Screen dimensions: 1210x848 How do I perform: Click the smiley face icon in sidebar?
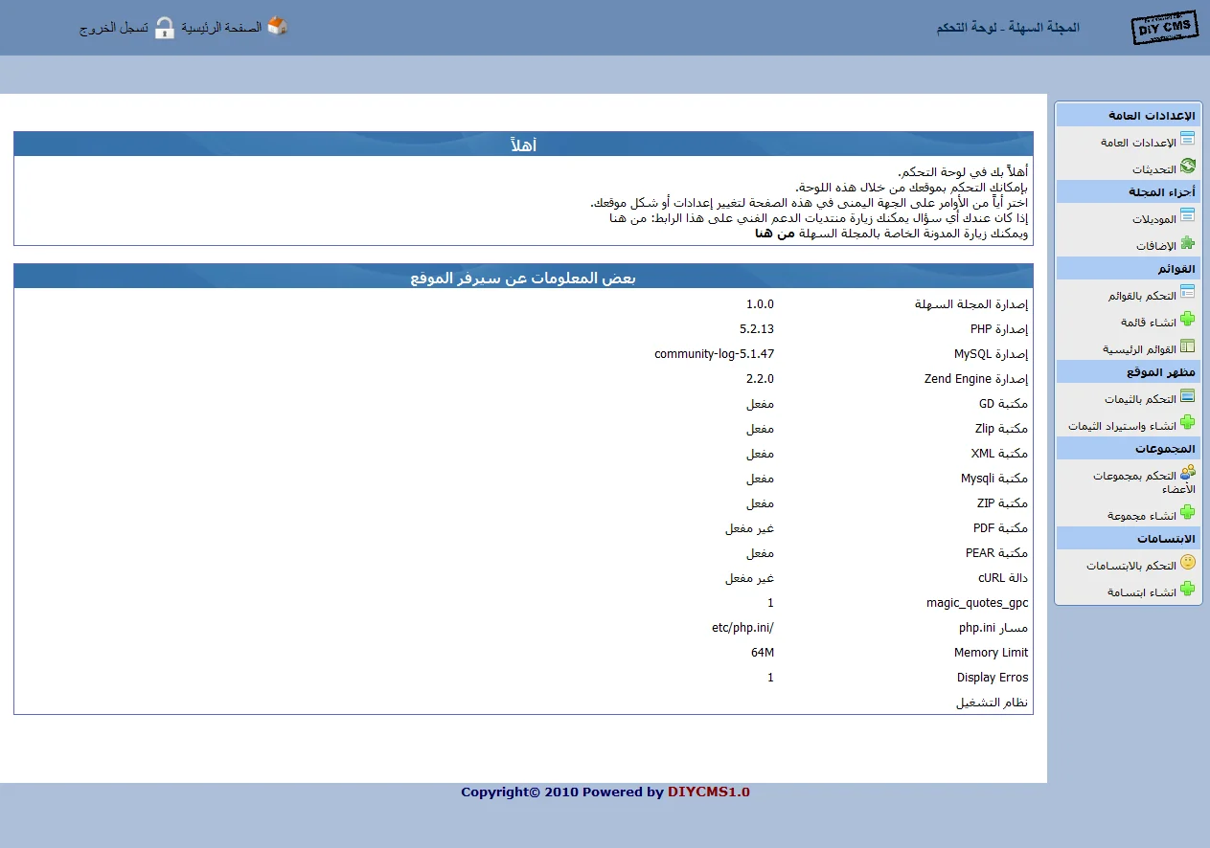pos(1188,563)
